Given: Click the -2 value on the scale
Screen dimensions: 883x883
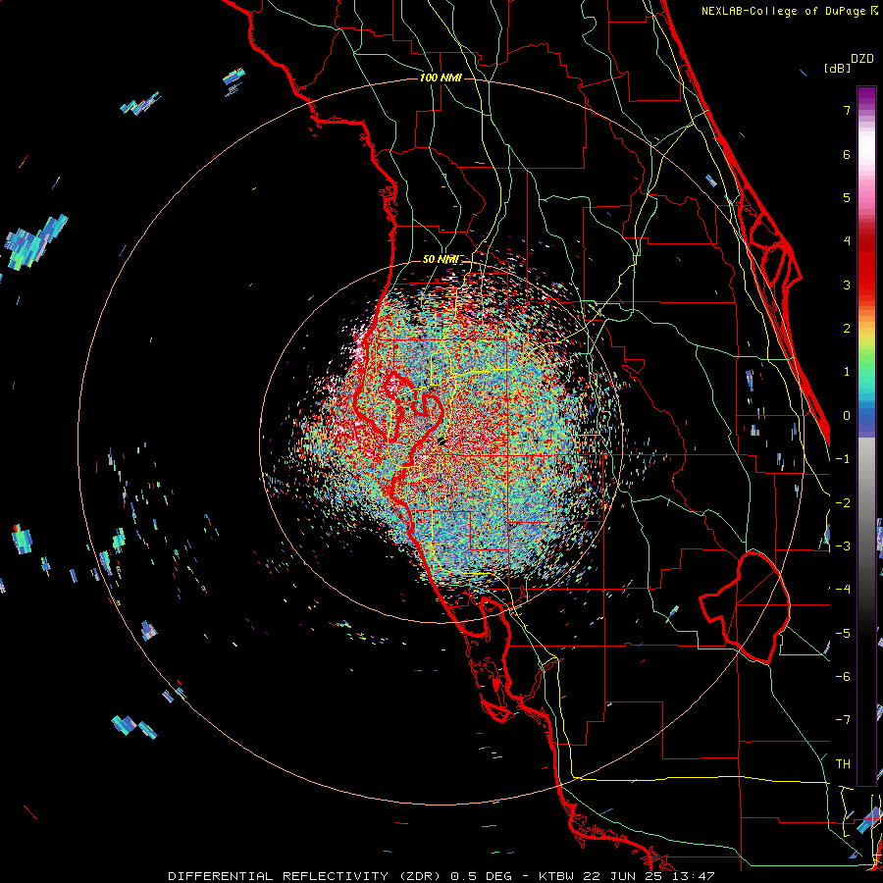Looking at the screenshot, I should (x=843, y=502).
